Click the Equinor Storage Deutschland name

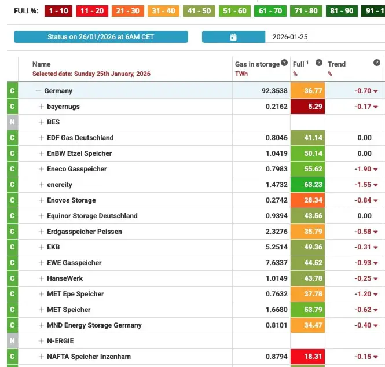coord(92,216)
